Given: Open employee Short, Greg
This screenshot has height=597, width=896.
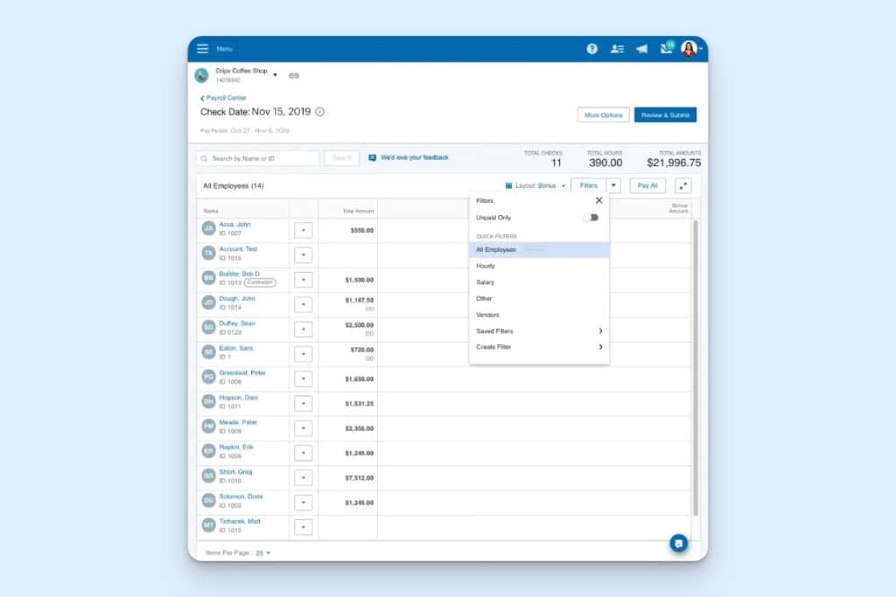Looking at the screenshot, I should tap(235, 471).
